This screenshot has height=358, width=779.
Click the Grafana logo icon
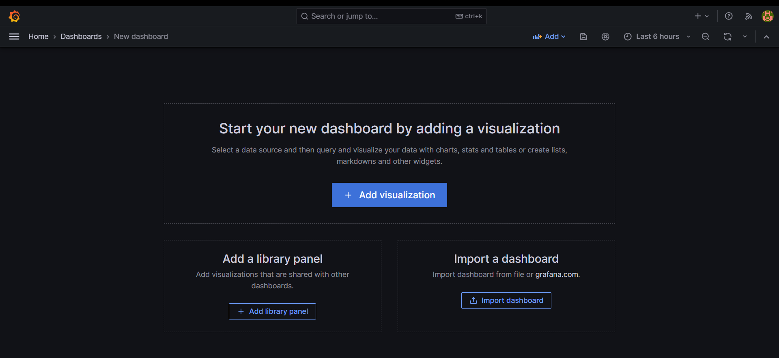(x=15, y=16)
